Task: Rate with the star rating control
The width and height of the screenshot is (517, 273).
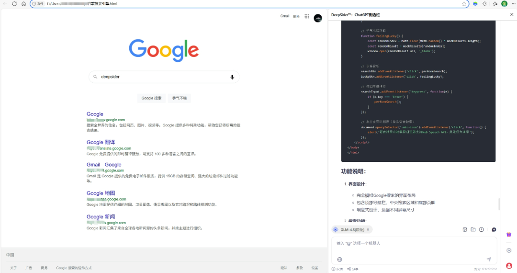Action: point(489,269)
